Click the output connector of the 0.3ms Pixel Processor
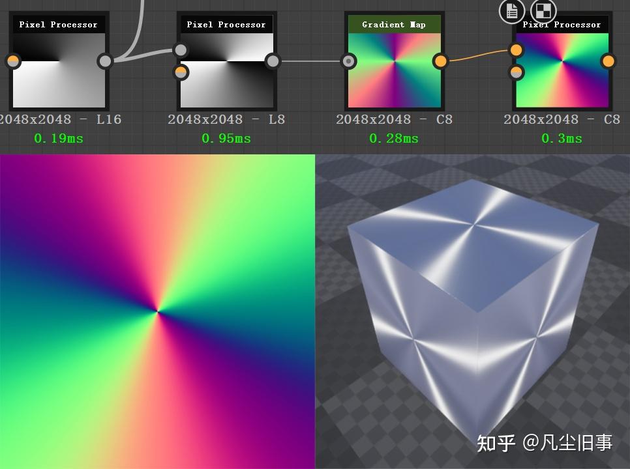This screenshot has width=630, height=469. [608, 61]
